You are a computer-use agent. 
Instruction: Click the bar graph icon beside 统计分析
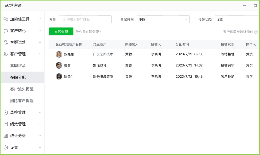[6, 136]
